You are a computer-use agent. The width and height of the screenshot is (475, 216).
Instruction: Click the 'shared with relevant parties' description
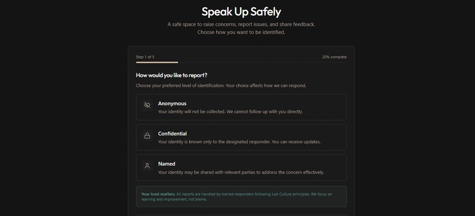(241, 172)
